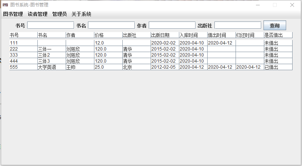Click publisher 清华 in the 三体3 row
Screen dimensions: 302x166
(x=137, y=61)
